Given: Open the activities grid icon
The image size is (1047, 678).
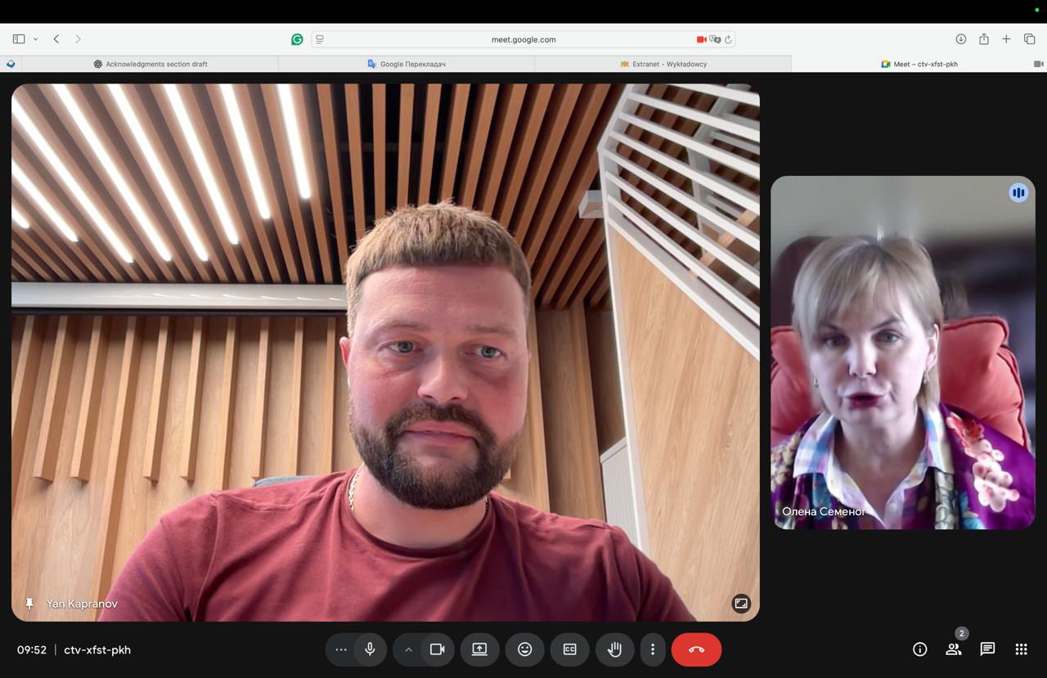Looking at the screenshot, I should coord(1021,649).
